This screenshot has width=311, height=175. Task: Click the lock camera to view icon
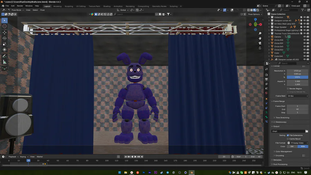[x=260, y=48]
